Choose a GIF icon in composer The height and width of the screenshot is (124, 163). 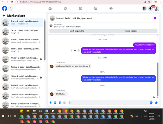tap(65, 103)
